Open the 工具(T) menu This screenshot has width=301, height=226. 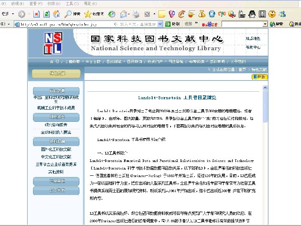72,3
